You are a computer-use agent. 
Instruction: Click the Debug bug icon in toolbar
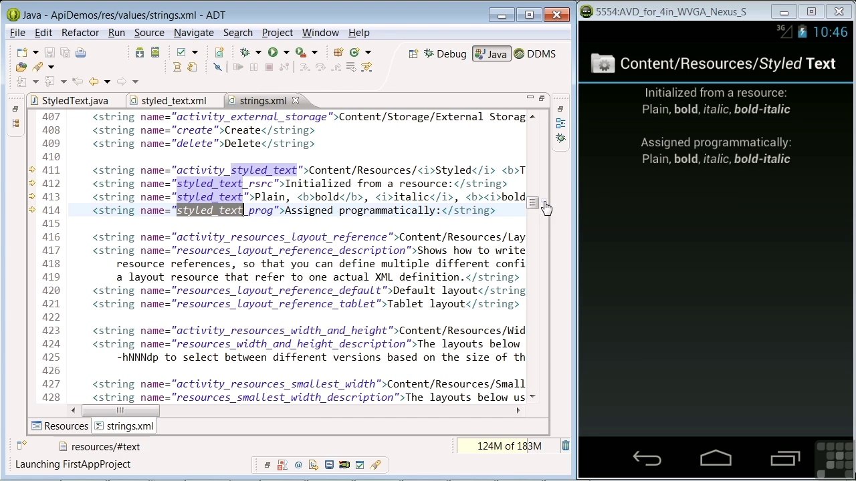pyautogui.click(x=245, y=52)
